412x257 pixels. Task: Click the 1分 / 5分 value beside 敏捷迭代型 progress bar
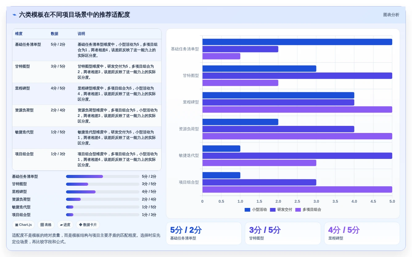pos(149,207)
